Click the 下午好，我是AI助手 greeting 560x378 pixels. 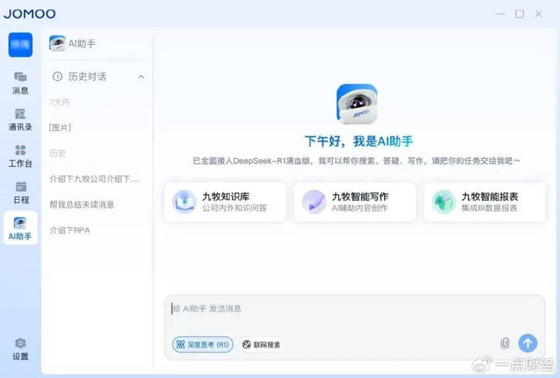coord(358,141)
